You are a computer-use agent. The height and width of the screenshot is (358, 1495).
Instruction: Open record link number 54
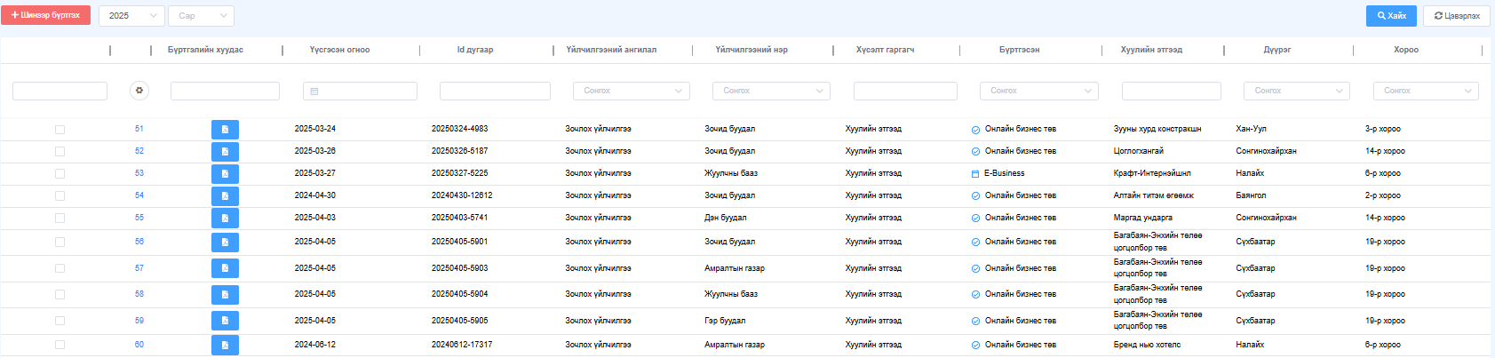(139, 195)
